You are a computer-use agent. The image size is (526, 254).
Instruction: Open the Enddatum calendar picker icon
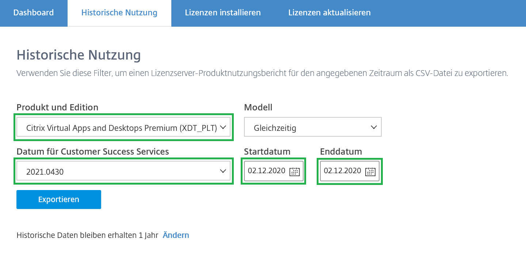371,171
